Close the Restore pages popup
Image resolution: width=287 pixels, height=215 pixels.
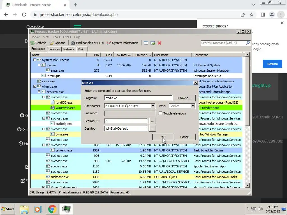click(x=282, y=23)
